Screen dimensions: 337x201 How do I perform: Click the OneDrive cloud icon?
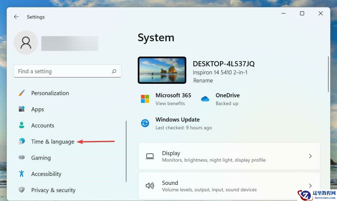(205, 99)
